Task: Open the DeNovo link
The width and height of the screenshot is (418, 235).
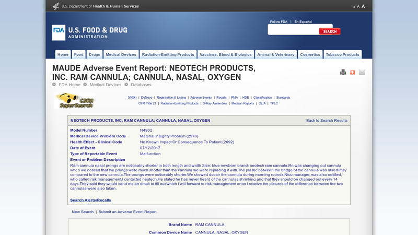Action: coord(147,98)
